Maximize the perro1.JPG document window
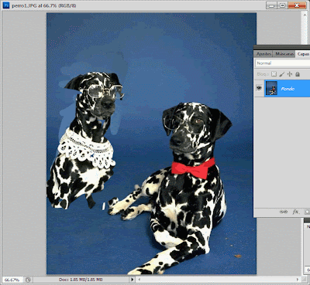The image size is (310, 285). point(282,5)
